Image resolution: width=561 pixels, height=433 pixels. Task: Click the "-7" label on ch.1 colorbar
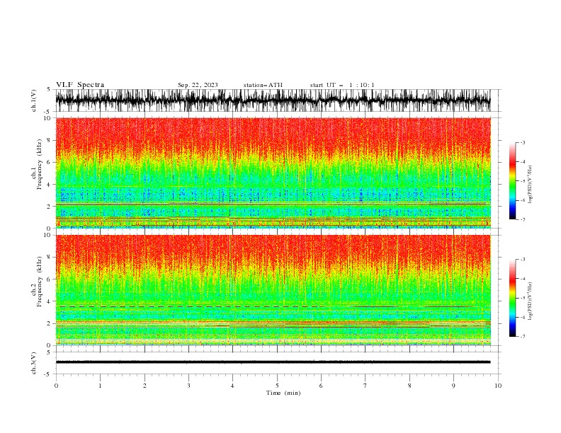click(x=523, y=219)
